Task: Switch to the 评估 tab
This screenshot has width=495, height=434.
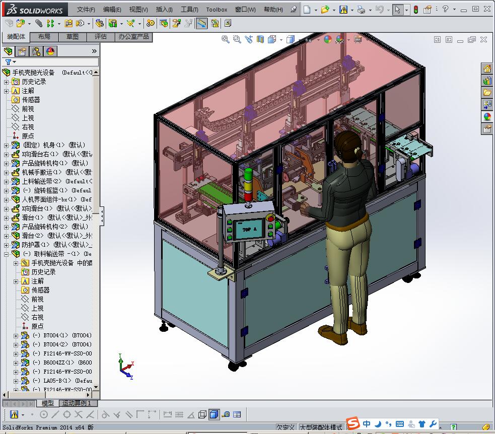Action: pos(101,37)
